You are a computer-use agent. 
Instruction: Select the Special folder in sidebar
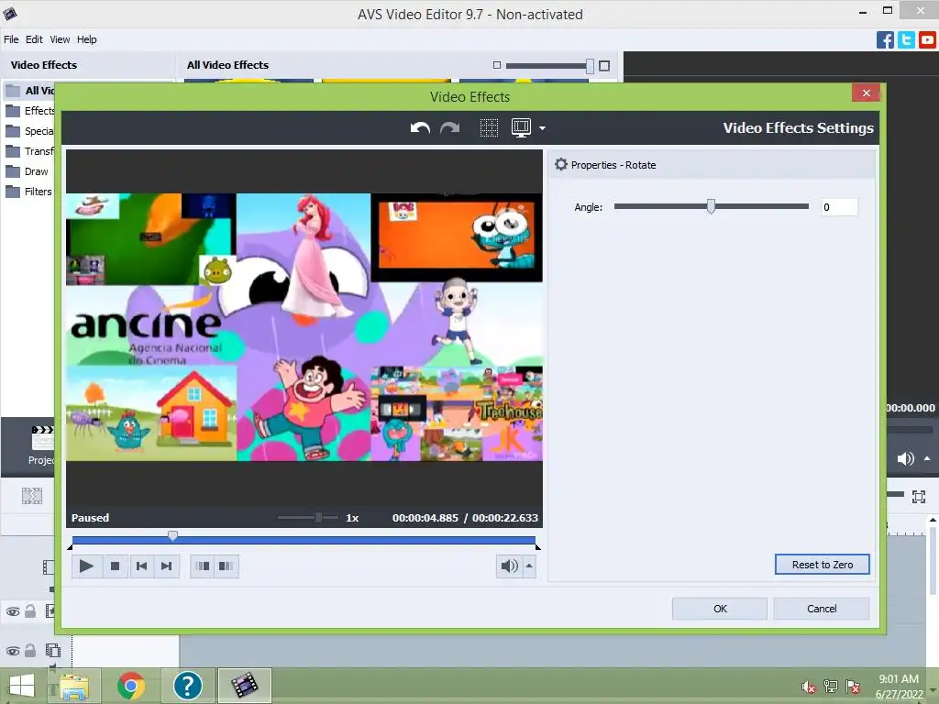point(30,131)
